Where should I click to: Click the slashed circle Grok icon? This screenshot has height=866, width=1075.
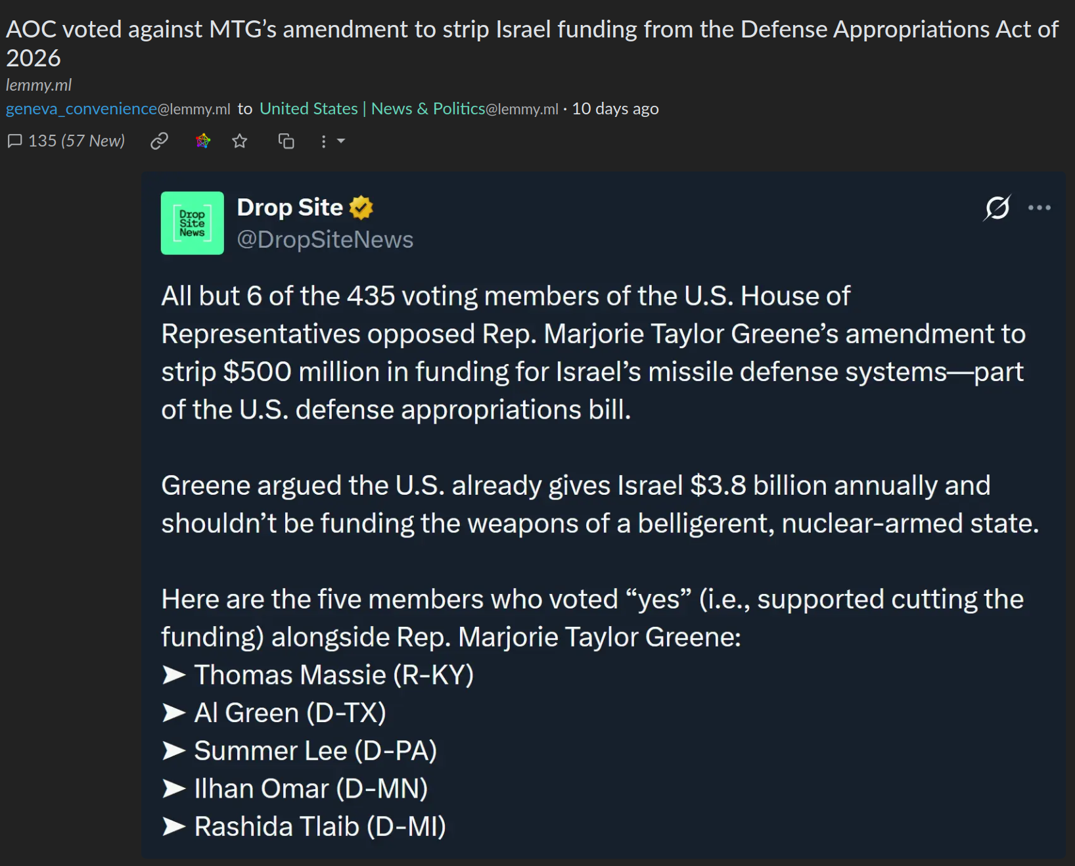tap(997, 208)
